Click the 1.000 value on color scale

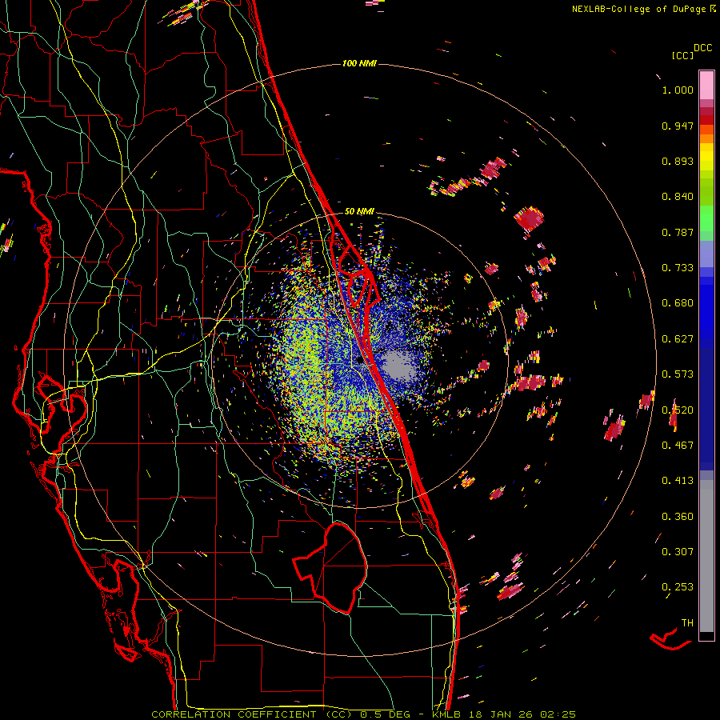[678, 90]
